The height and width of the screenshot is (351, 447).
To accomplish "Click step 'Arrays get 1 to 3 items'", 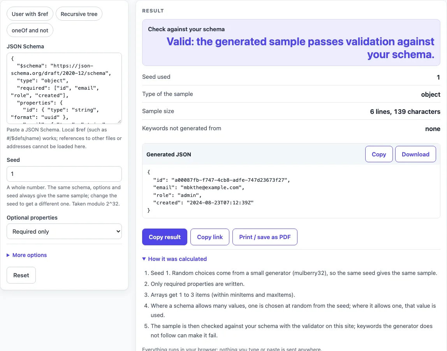I will (x=223, y=295).
